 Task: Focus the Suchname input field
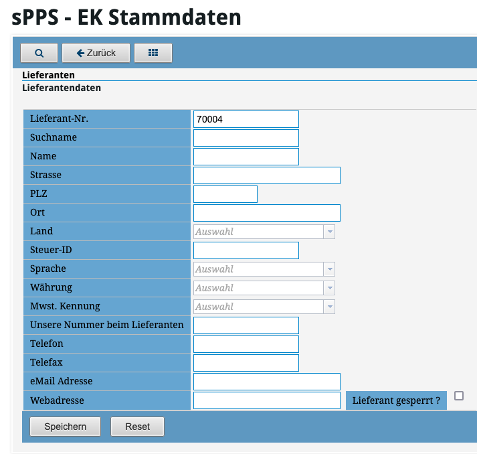(246, 138)
